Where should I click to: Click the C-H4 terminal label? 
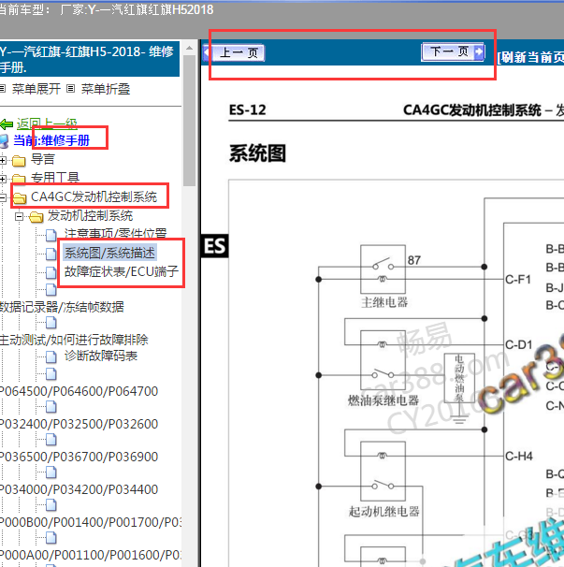[x=519, y=456]
